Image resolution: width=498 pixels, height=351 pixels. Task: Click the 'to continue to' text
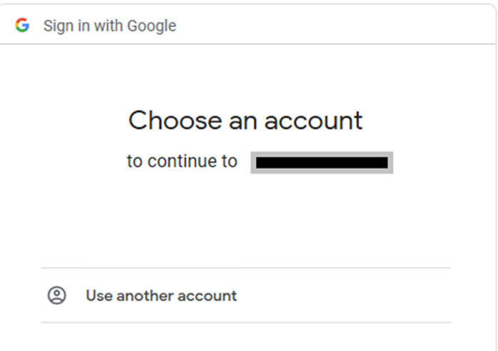tap(182, 161)
